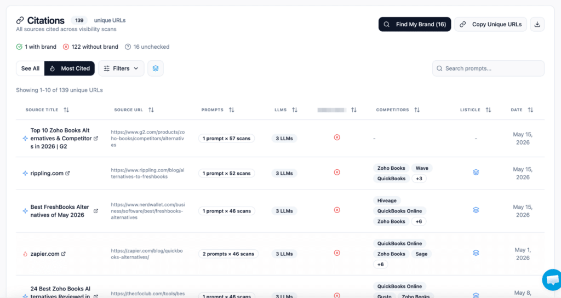This screenshot has height=298, width=561.
Task: Click 1 prompt × 57 scans badge
Action: (226, 139)
